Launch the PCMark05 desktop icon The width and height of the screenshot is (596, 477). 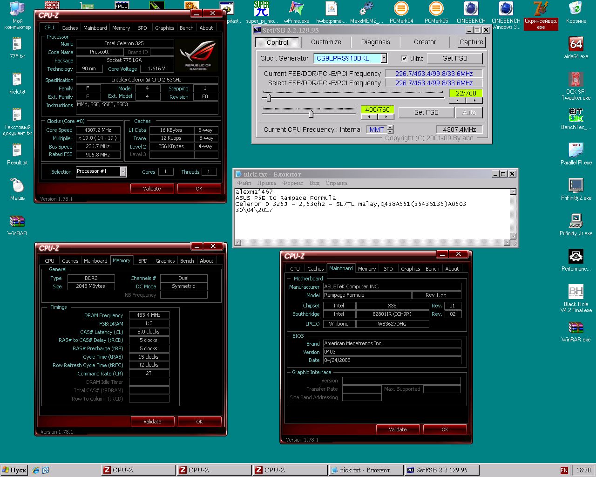pos(436,12)
